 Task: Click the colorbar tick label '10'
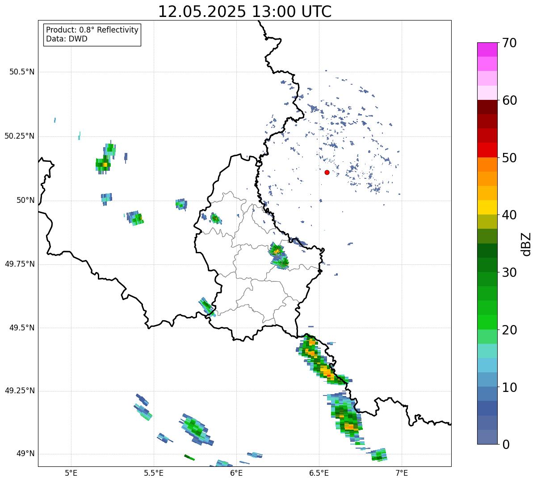pyautogui.click(x=509, y=387)
